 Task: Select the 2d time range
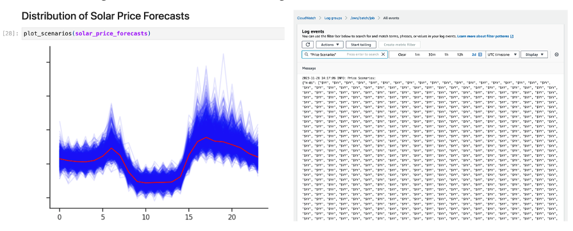tap(474, 54)
